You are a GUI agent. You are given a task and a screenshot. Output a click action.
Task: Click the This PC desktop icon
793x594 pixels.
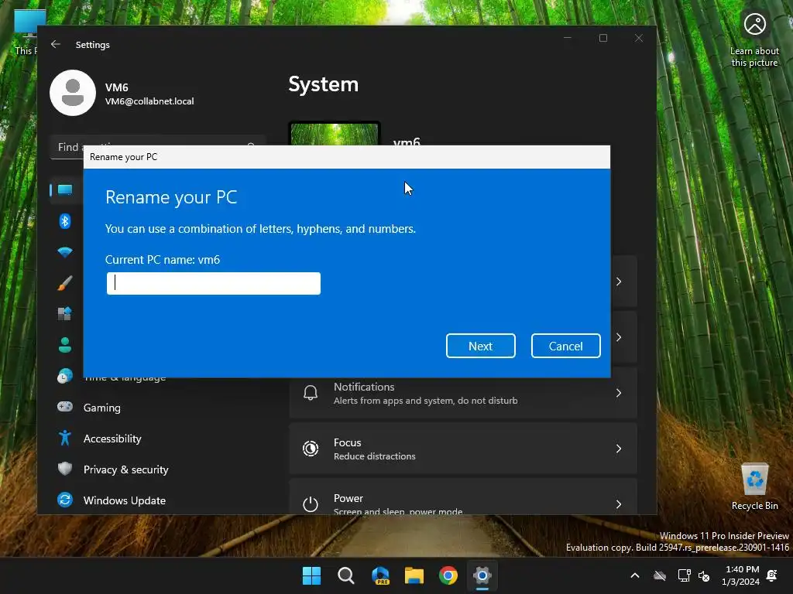28,32
